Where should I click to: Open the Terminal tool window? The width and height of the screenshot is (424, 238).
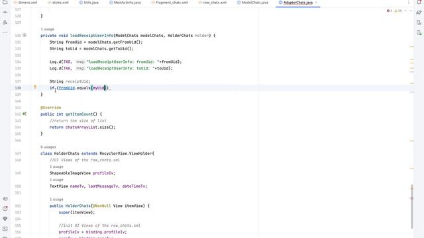5,229
